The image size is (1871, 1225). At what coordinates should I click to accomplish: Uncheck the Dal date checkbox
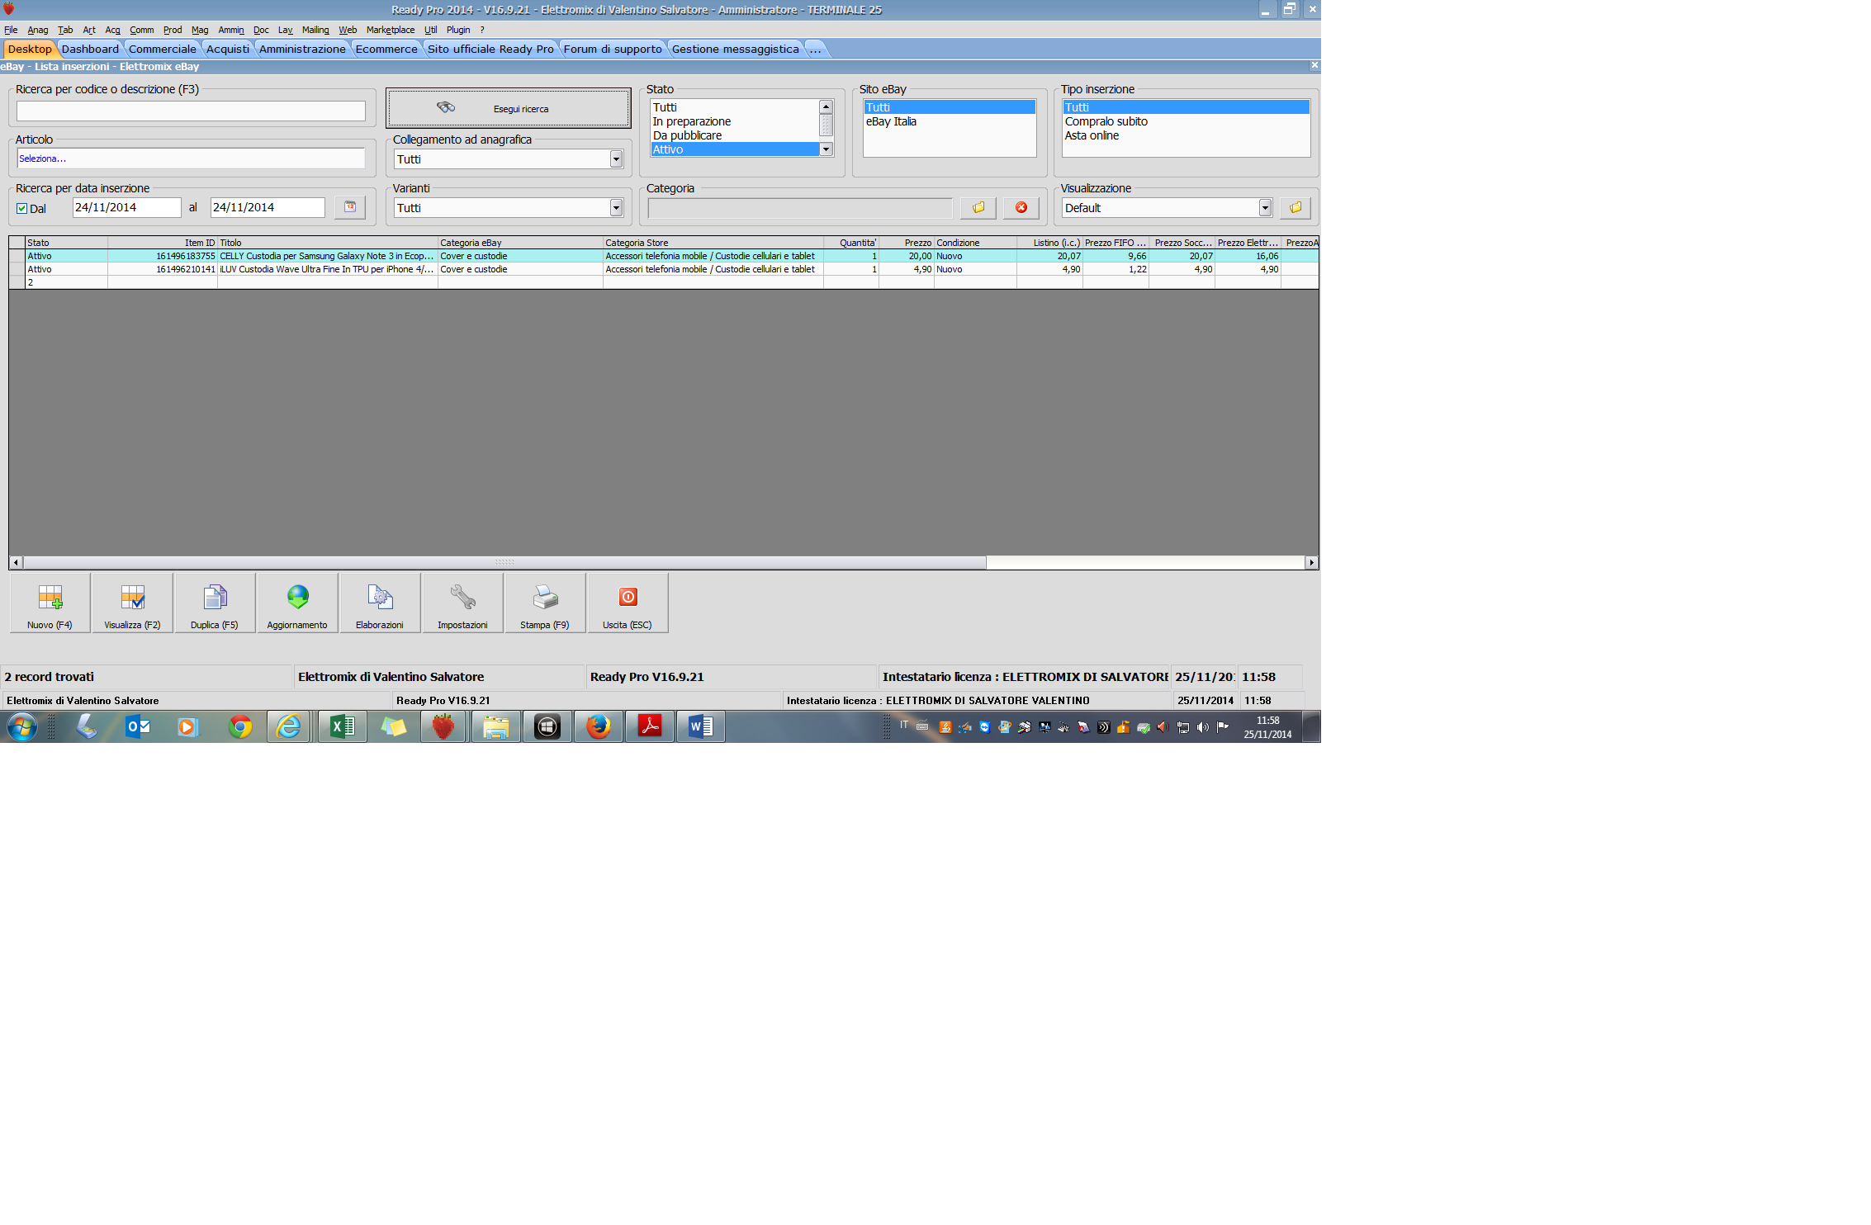coord(22,209)
